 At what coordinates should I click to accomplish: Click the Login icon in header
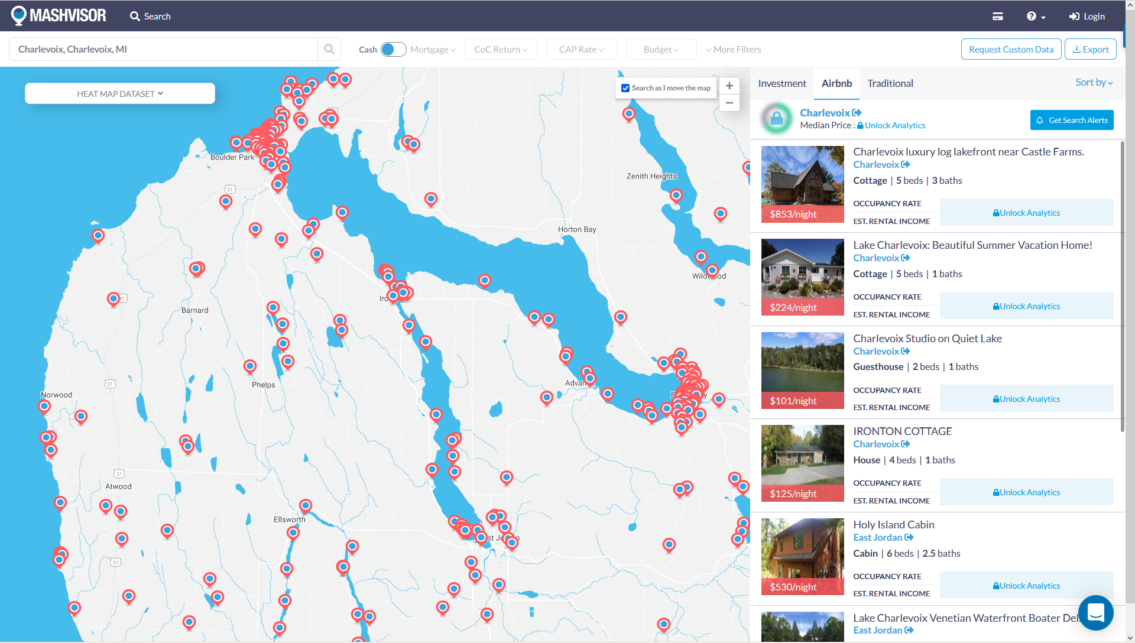(1074, 17)
